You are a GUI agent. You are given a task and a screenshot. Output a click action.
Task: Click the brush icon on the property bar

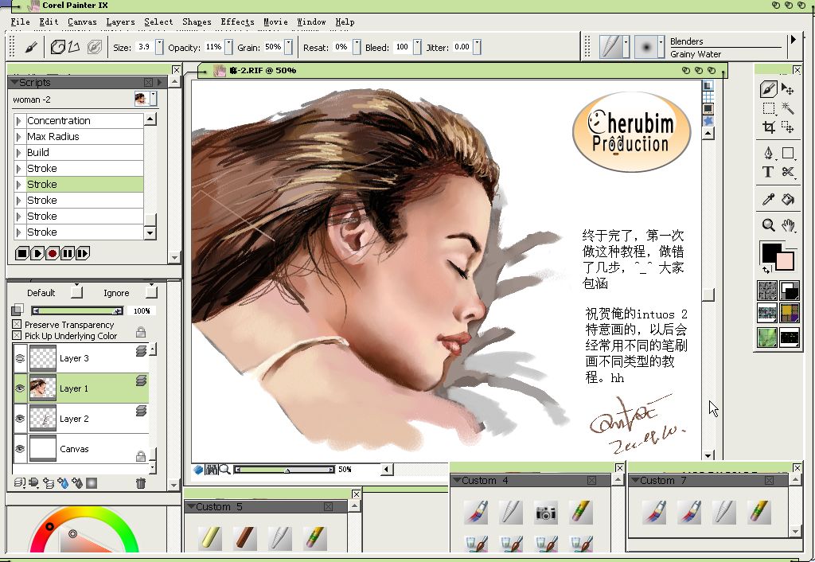31,47
